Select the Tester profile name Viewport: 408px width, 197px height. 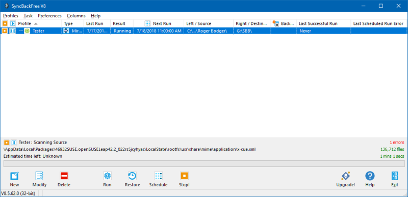click(39, 31)
